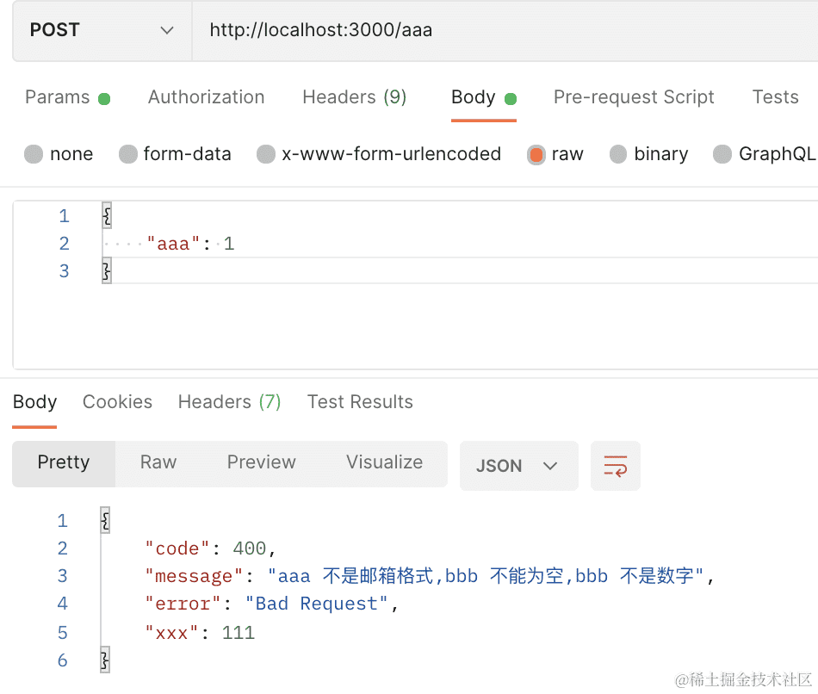The image size is (818, 694).
Task: View the response Cookies tab
Action: pos(117,402)
